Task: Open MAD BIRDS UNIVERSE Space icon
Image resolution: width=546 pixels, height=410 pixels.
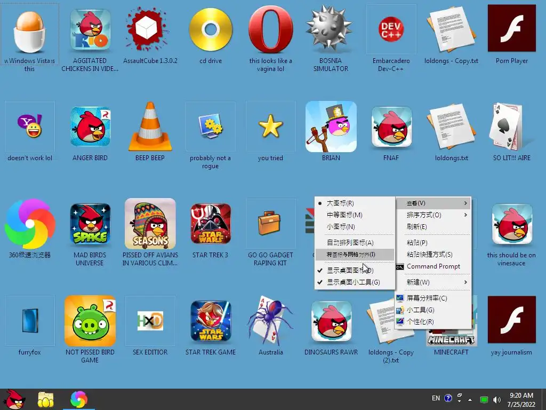Action: coord(90,224)
